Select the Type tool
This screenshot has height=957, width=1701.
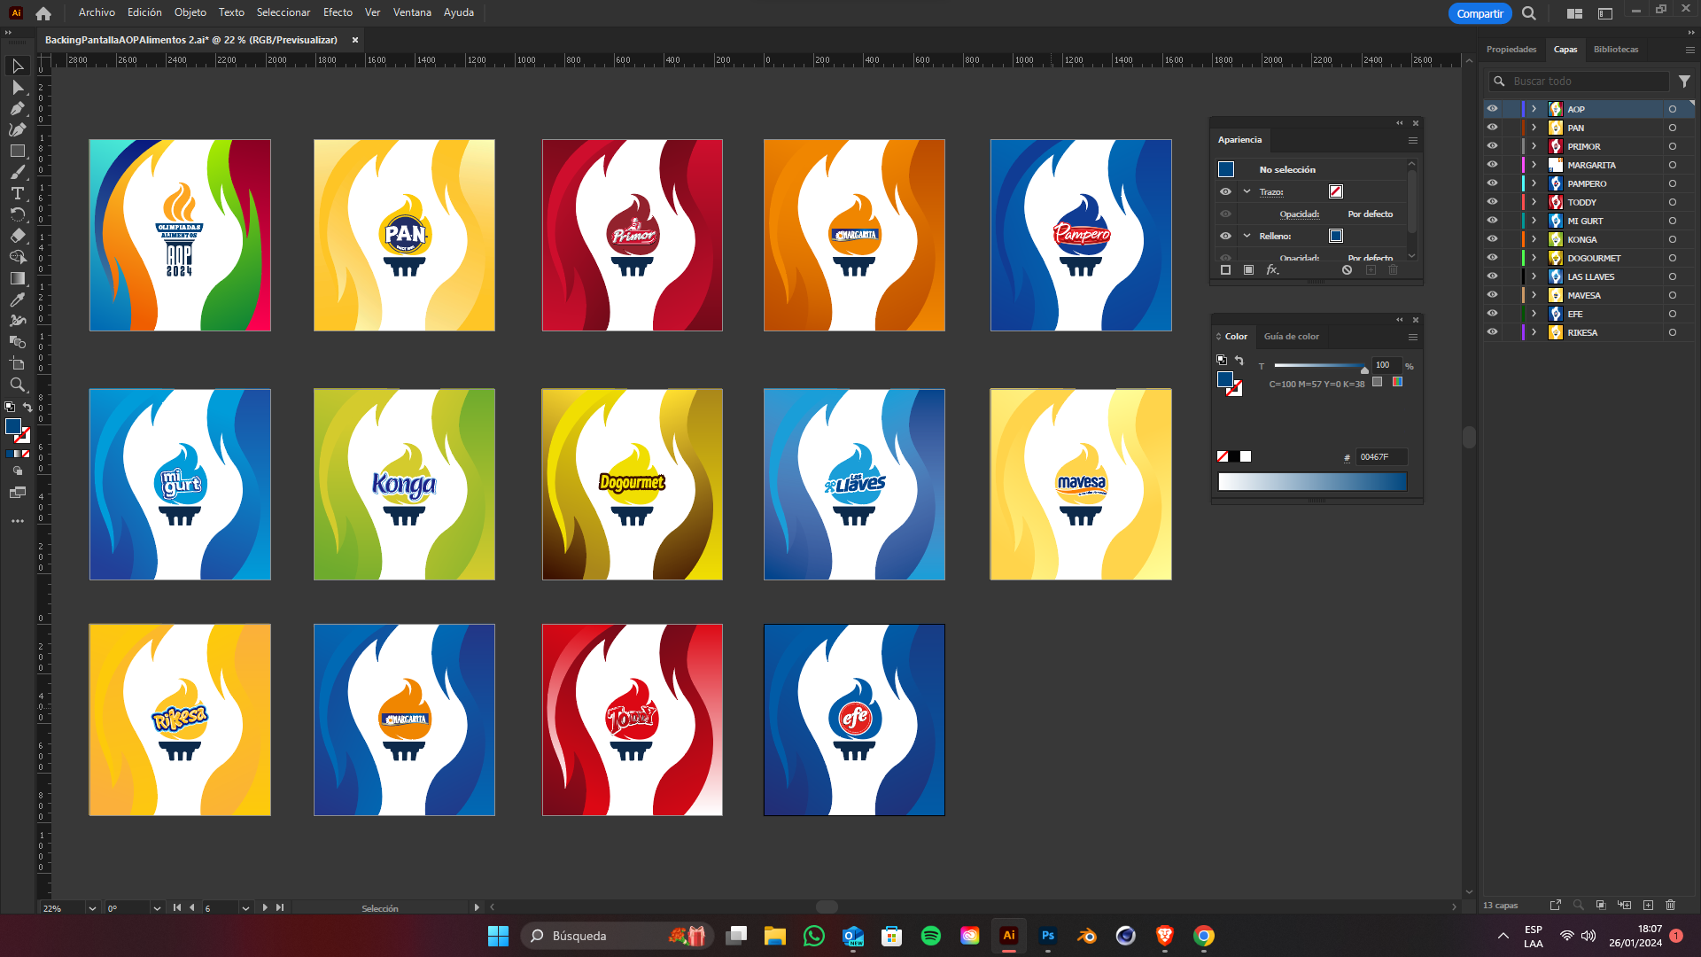click(17, 193)
